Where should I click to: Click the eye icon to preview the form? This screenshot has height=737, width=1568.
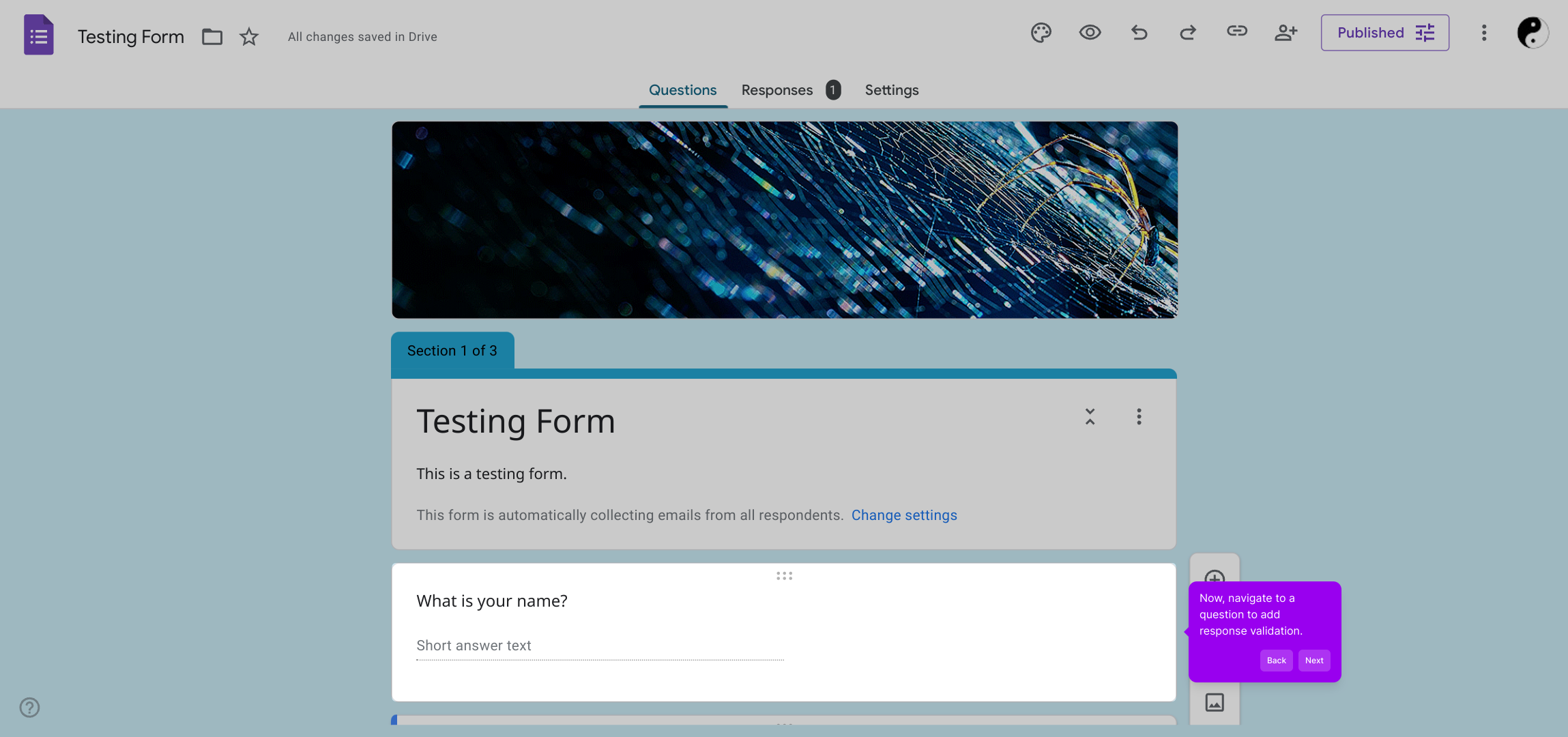tap(1090, 33)
